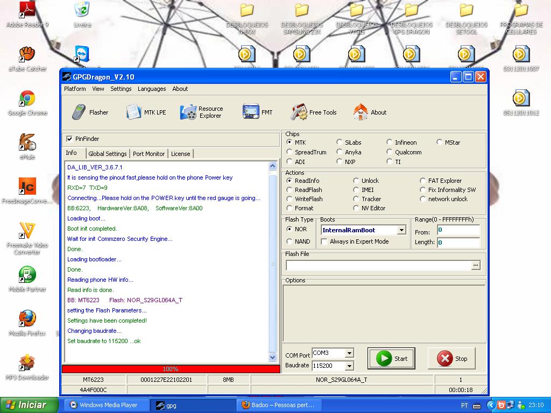Screen dimensions: 551x413
Task: Switch to Badoo Firefox taskbar item
Action: tap(279, 405)
